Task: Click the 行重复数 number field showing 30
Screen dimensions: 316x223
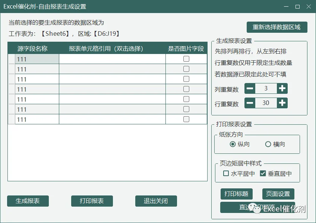Action: tap(266, 103)
